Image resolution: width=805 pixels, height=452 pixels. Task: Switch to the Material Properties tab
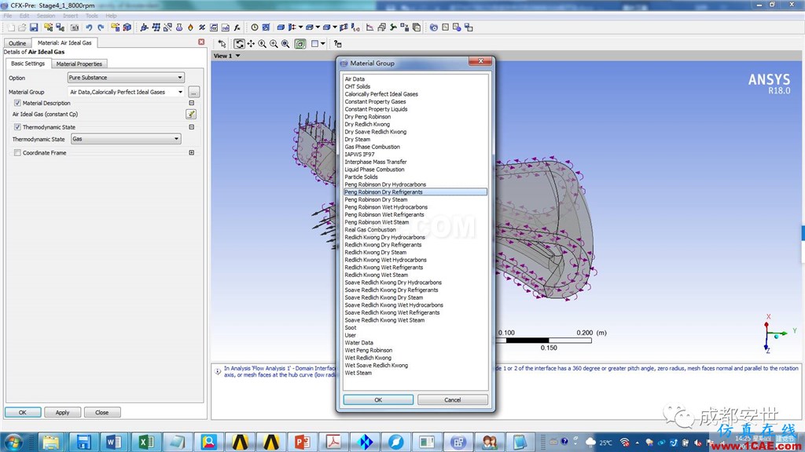click(x=79, y=64)
